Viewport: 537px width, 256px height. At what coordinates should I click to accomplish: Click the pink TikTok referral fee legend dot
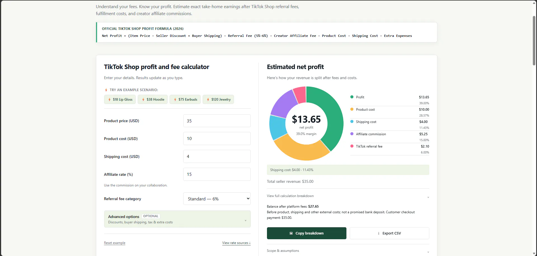[352, 146]
